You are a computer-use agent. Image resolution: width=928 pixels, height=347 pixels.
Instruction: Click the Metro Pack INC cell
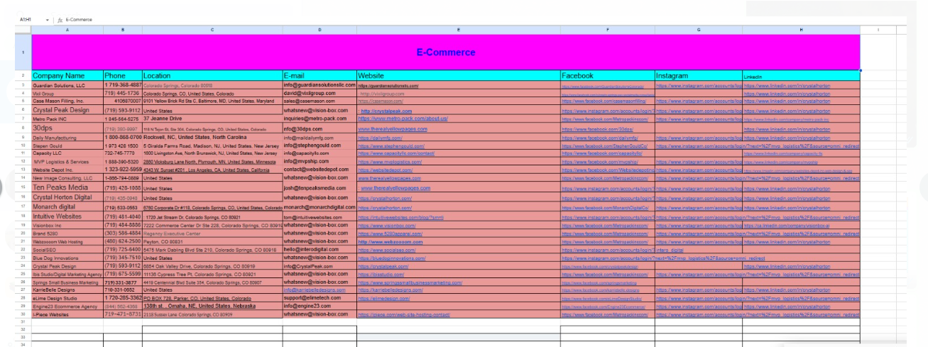pos(67,119)
